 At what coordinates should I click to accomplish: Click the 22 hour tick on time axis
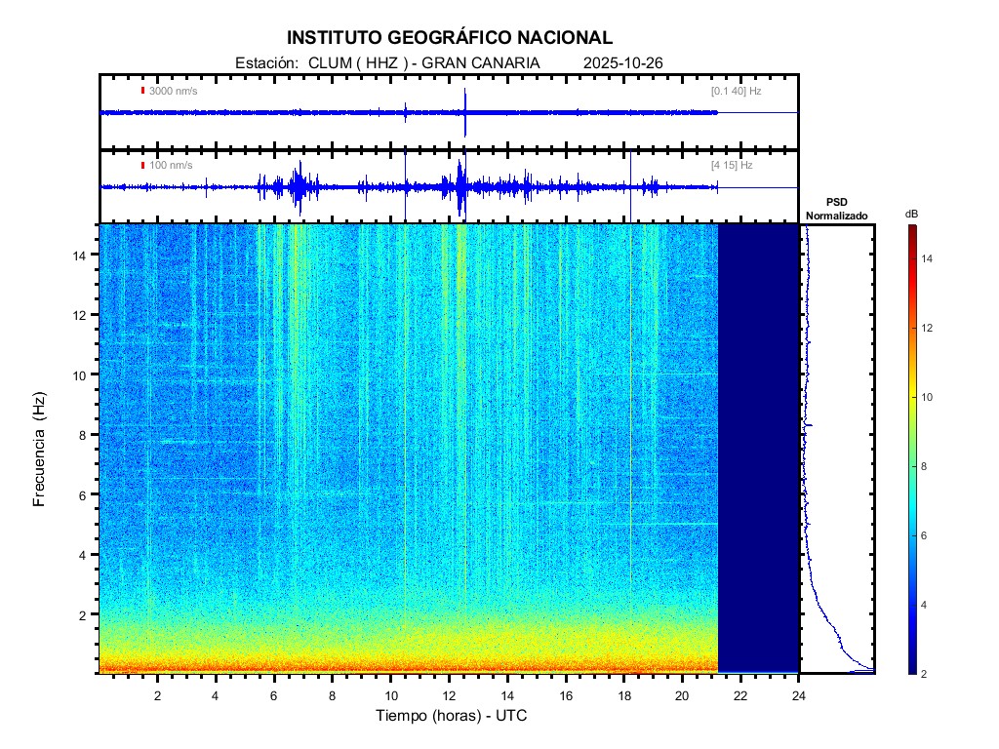[x=740, y=695]
